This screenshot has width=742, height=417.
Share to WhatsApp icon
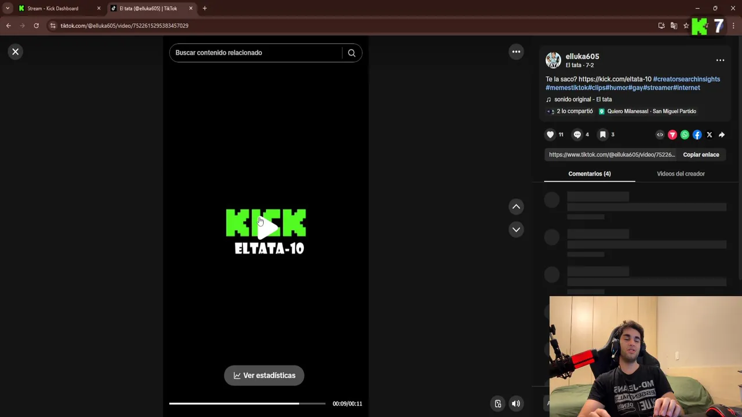point(685,135)
